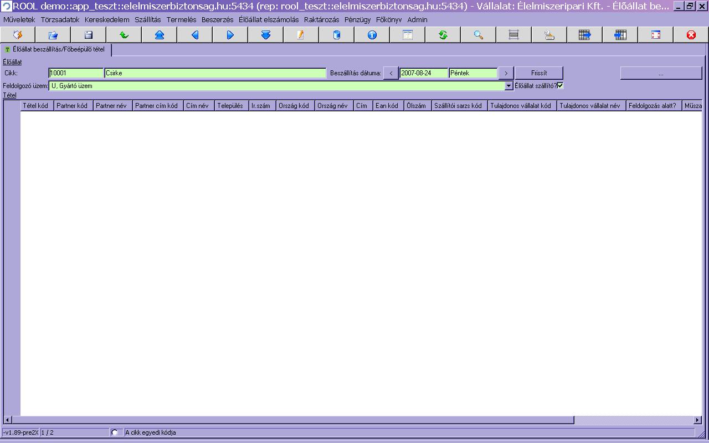Image resolution: width=709 pixels, height=443 pixels.
Task: Click the '1 / 2' status bar text
Action: pyautogui.click(x=47, y=432)
